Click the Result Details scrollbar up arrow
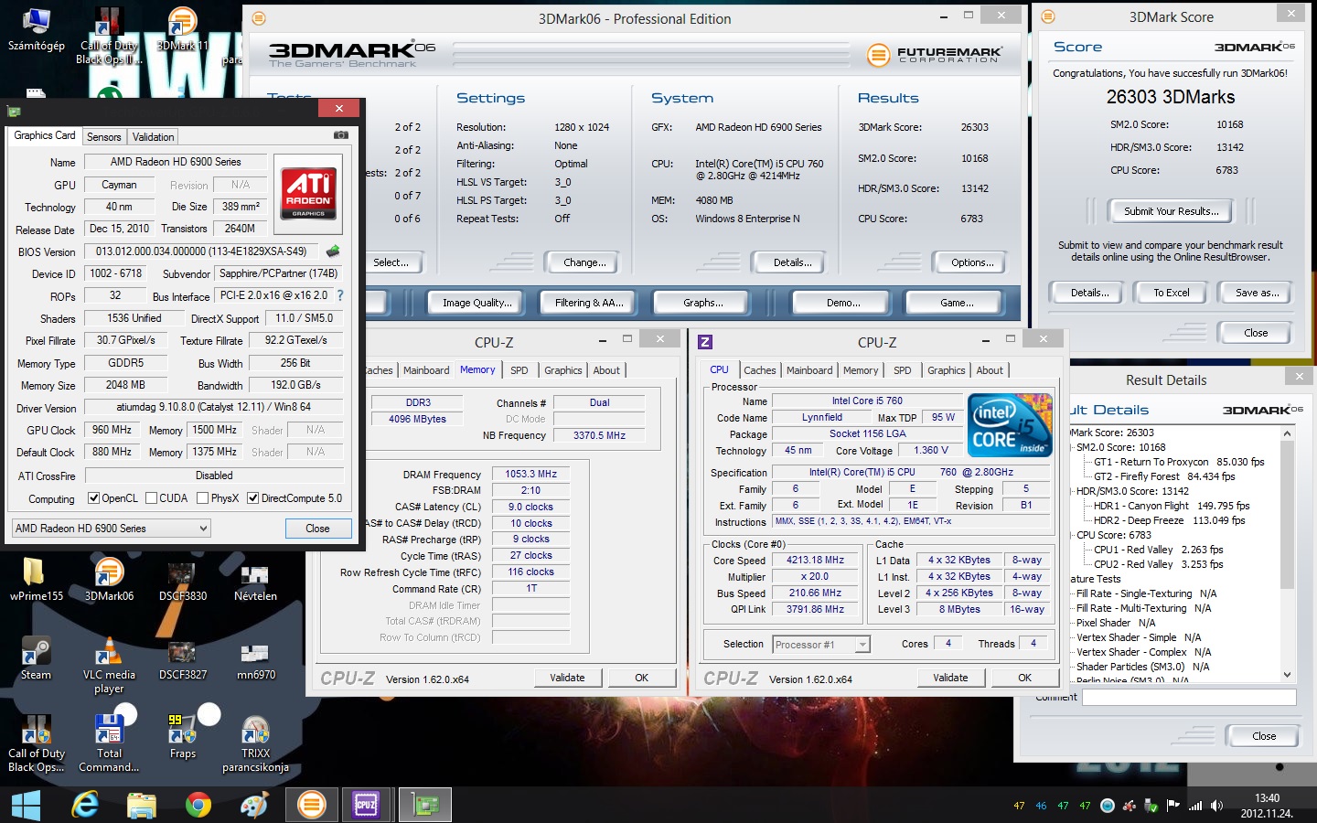Viewport: 1317px width, 823px height. 1287,433
